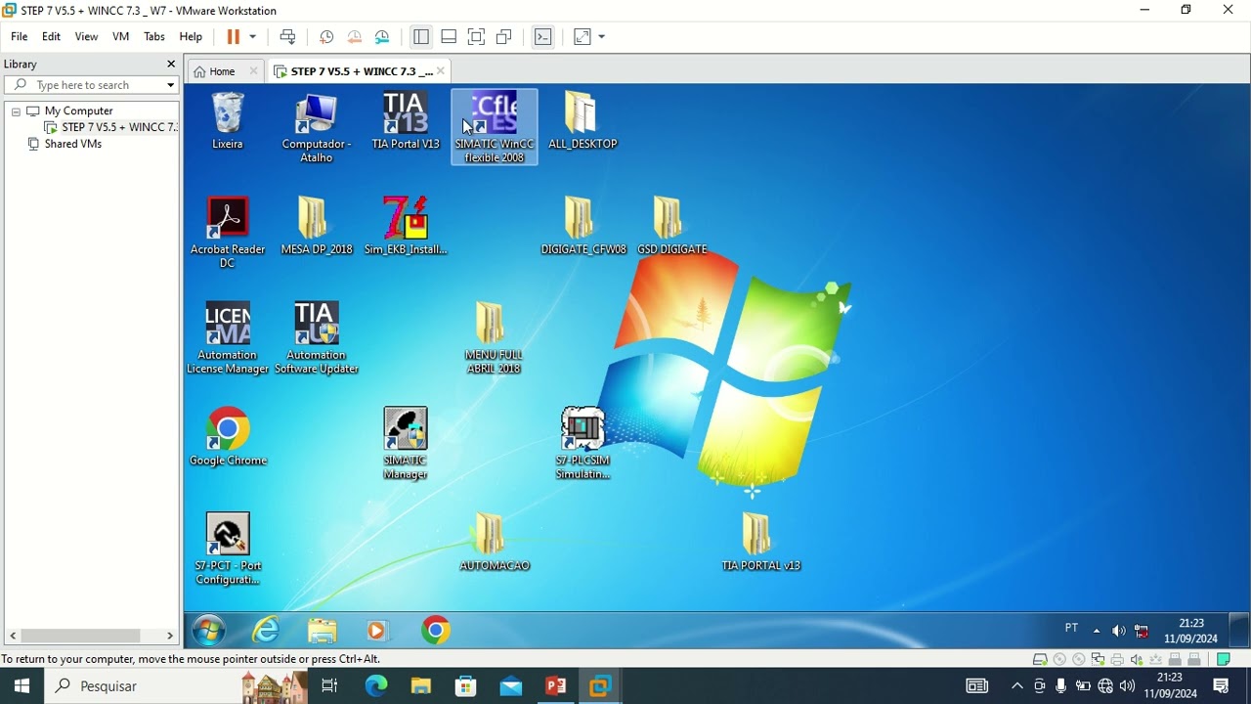Launch S7-PLCSIM simulation shortcut
The height and width of the screenshot is (704, 1251).
tap(583, 444)
